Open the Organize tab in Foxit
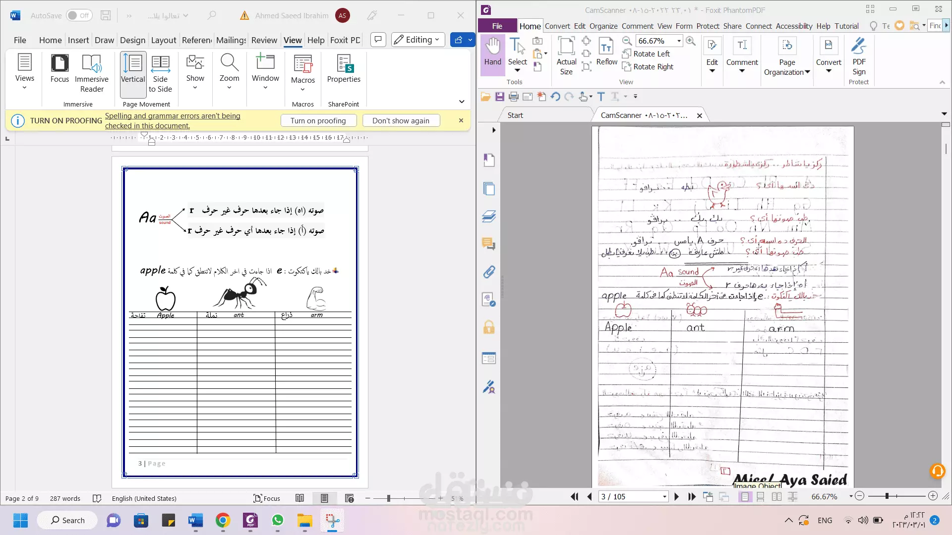This screenshot has width=952, height=535. 603,26
